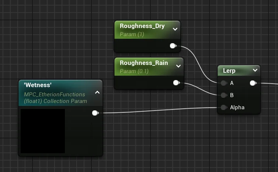Select the Roughness_Rain node by its title
This screenshot has width=278, height=172.
click(143, 63)
